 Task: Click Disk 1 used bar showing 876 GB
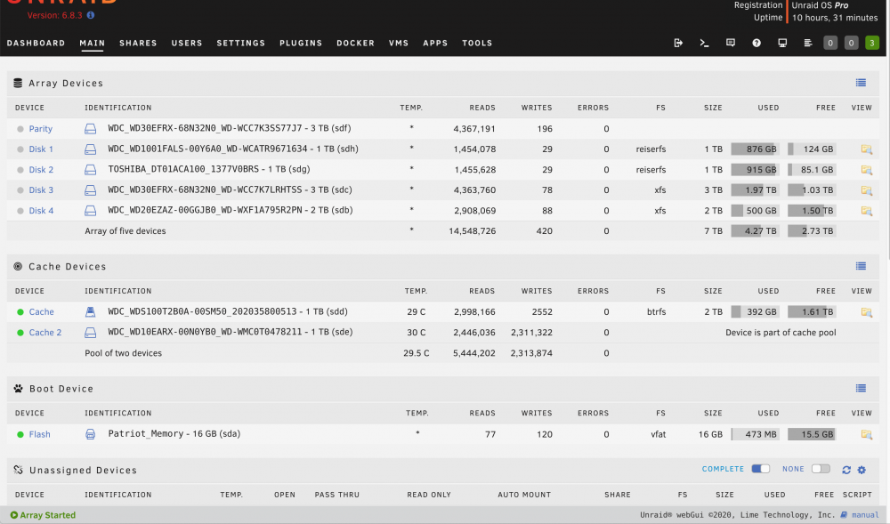755,149
